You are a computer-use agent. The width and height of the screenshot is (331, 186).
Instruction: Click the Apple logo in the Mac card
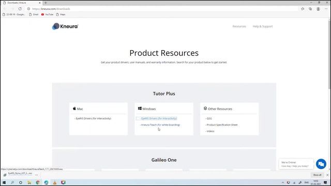click(x=74, y=109)
